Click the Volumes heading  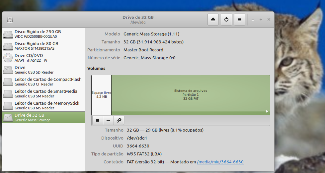(96, 69)
